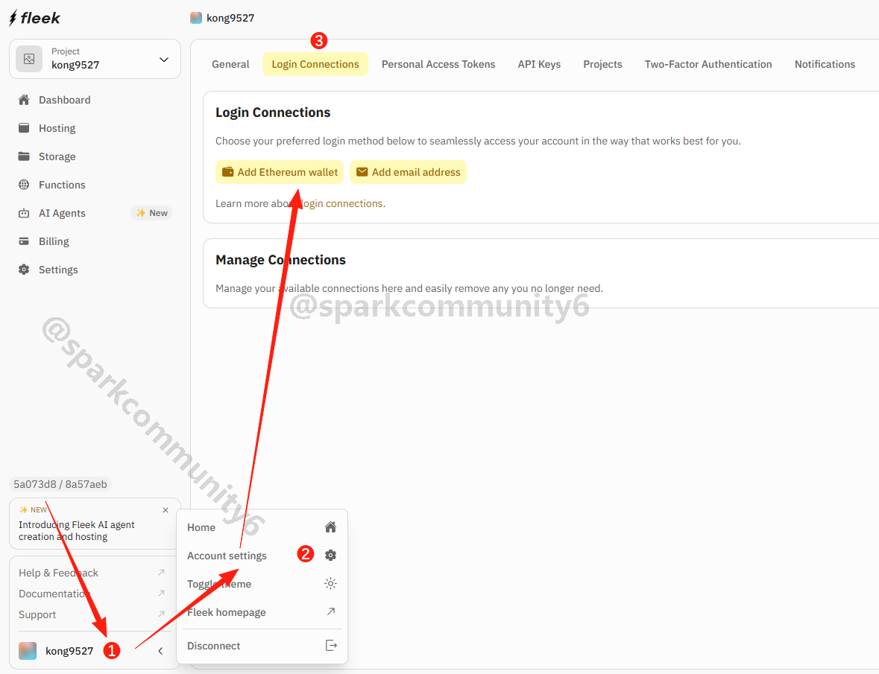Open Documentation link

click(54, 594)
